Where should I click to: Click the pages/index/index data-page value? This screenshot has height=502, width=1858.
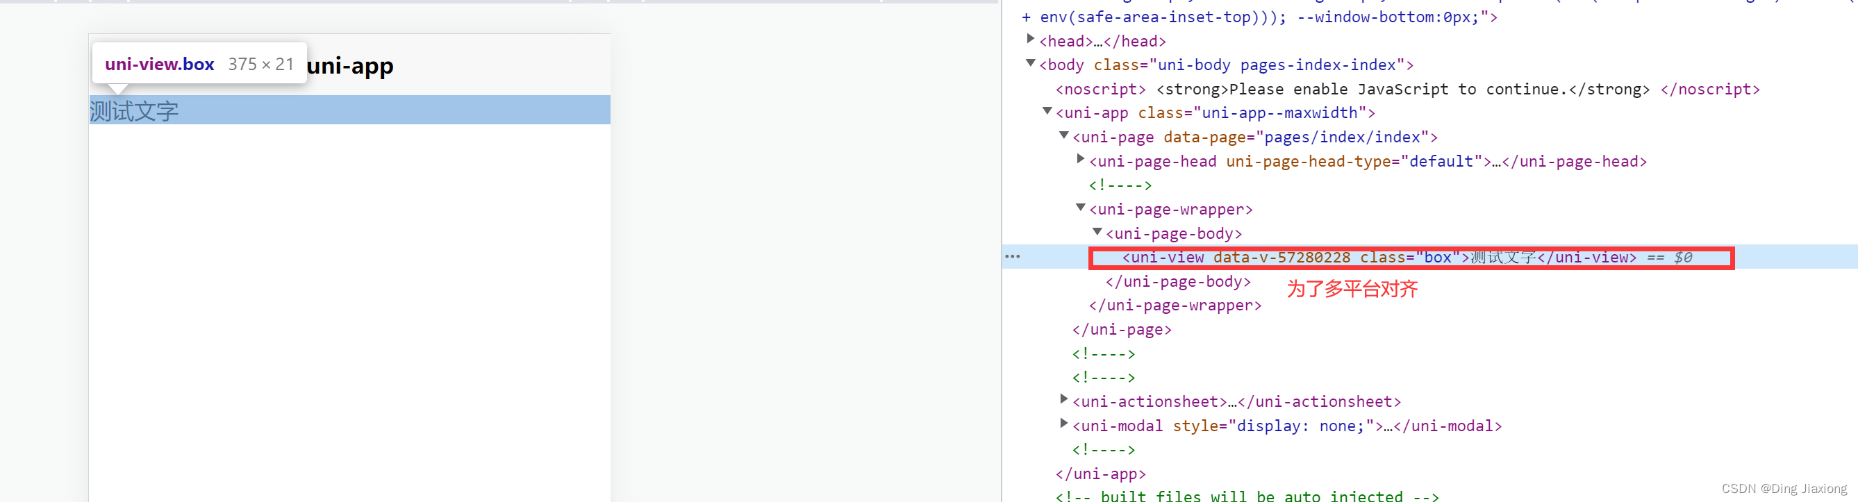coord(1341,137)
